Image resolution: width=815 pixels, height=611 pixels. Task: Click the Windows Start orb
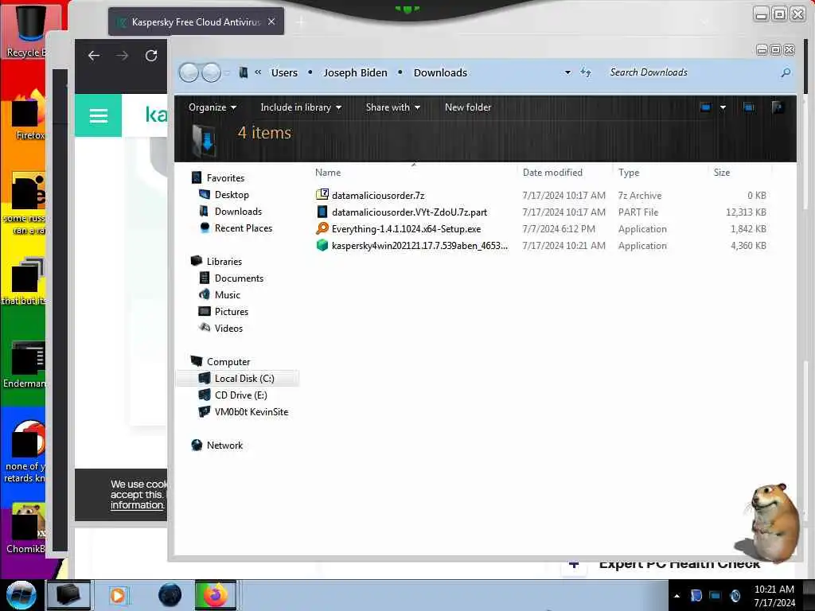click(21, 595)
